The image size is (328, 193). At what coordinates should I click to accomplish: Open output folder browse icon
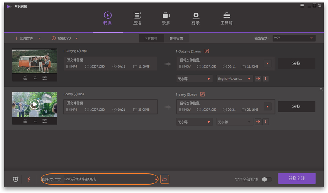(165, 179)
